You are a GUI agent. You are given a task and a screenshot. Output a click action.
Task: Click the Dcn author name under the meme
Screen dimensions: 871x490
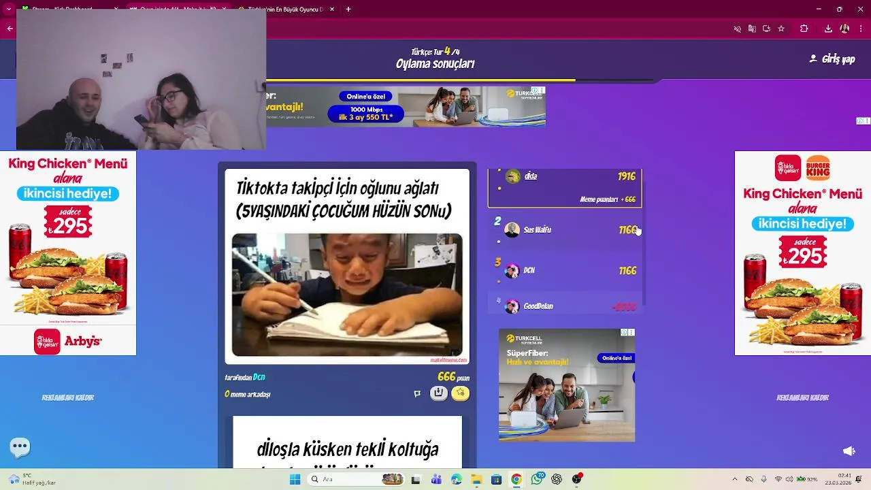[259, 377]
